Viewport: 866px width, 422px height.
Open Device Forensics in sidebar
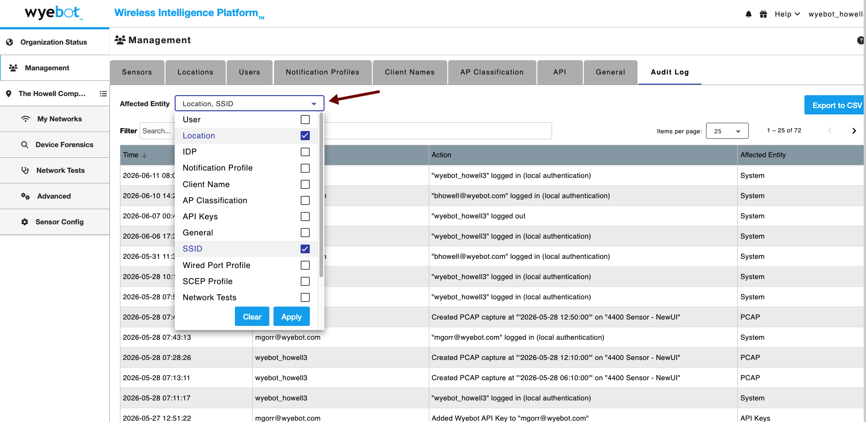pyautogui.click(x=55, y=145)
